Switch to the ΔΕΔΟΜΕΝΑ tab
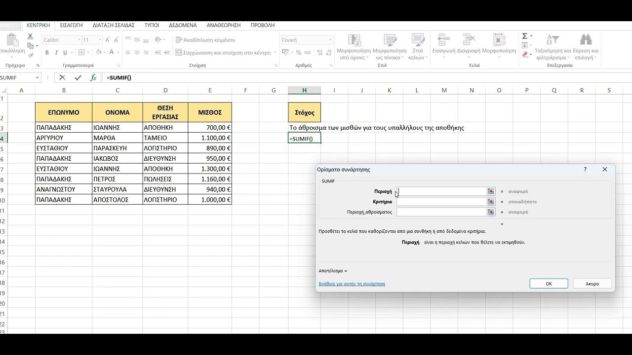 [183, 25]
